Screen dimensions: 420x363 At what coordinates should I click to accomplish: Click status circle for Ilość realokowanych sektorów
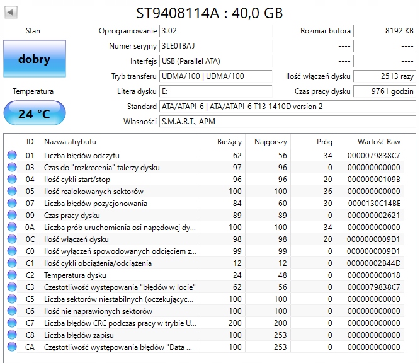12,191
